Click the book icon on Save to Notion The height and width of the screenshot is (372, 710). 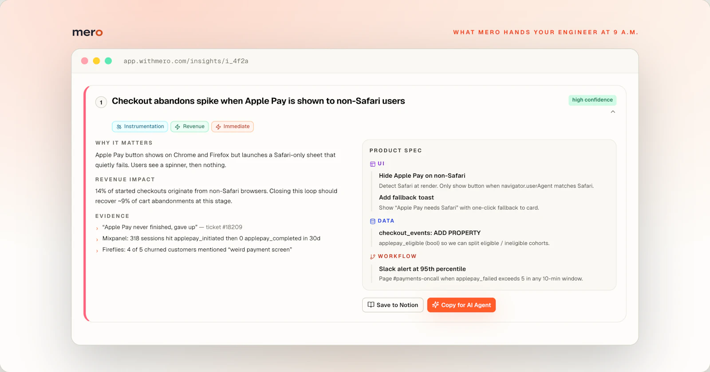click(371, 305)
